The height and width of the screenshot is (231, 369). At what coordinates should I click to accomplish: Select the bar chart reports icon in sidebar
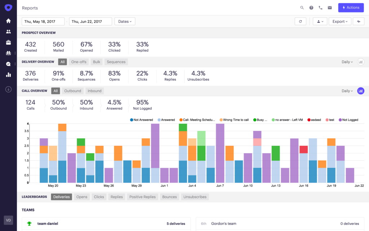click(8, 75)
